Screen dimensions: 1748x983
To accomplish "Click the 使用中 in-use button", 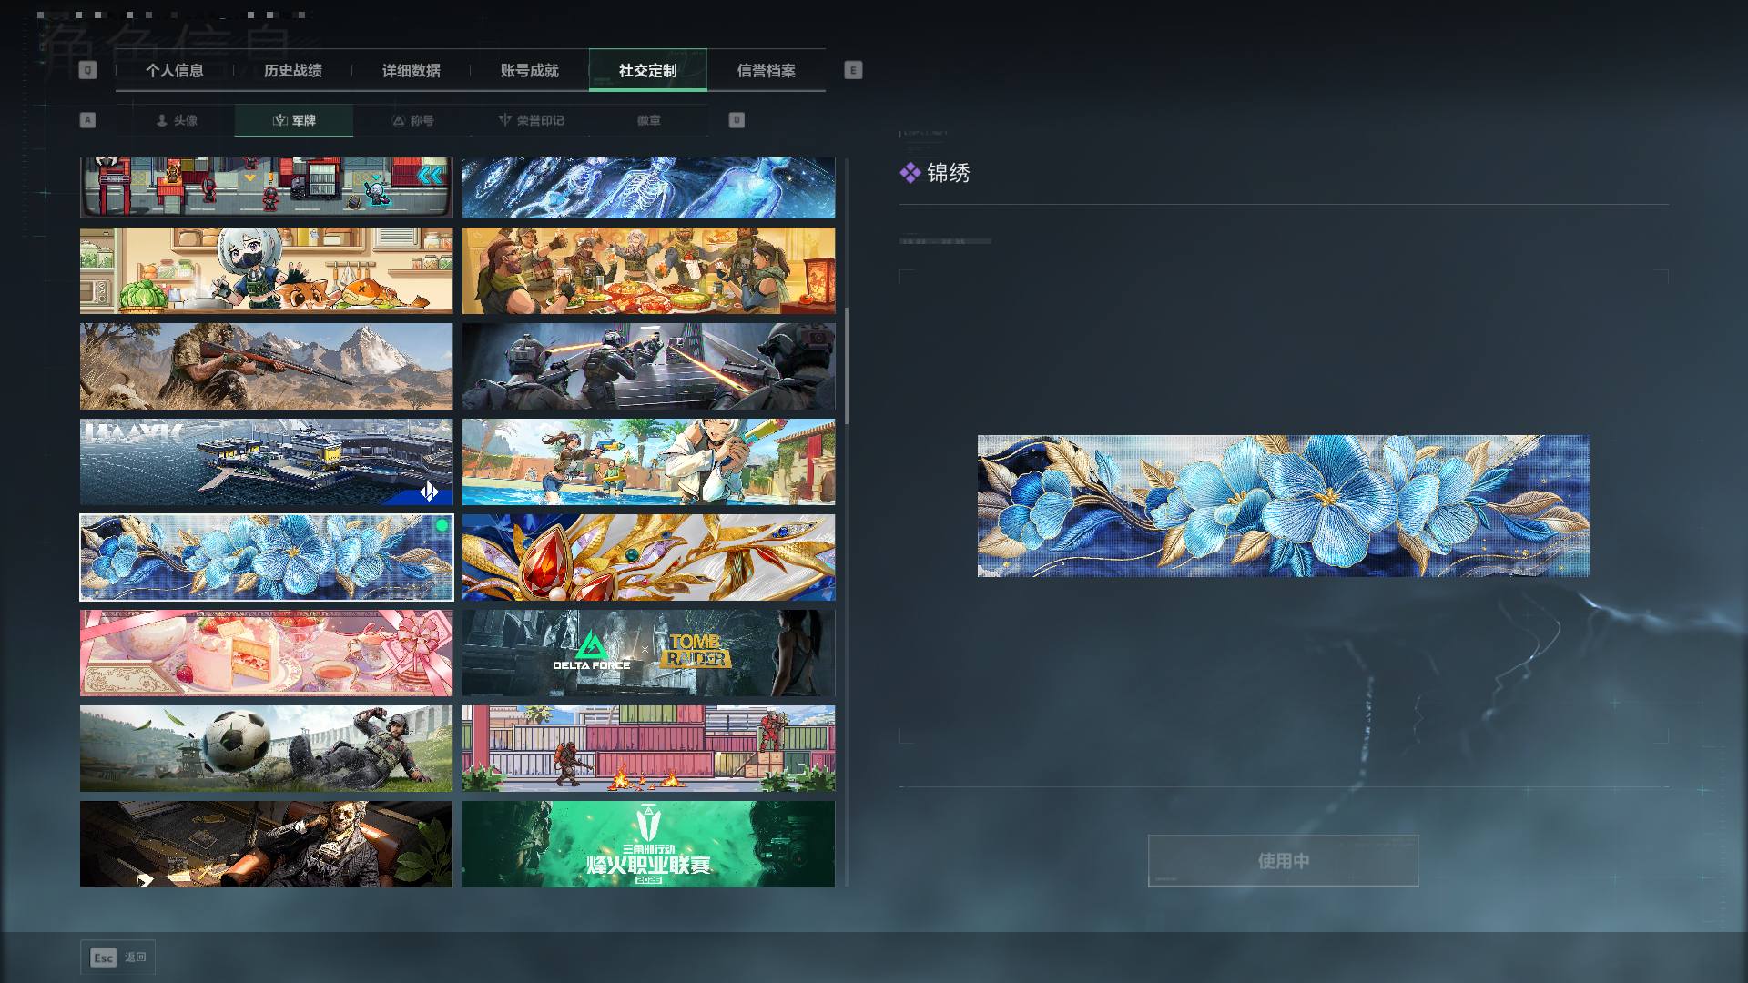I will (1284, 860).
